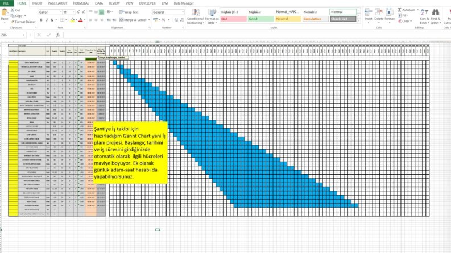451x253 pixels.
Task: Click the formula bar input area
Action: click(256, 35)
